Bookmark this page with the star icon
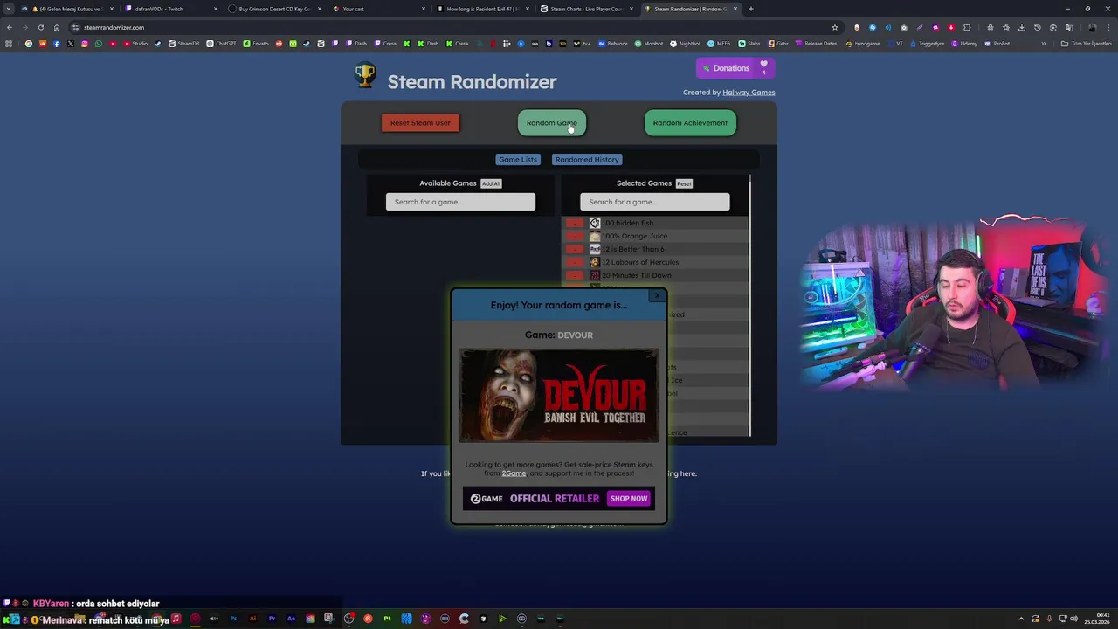The width and height of the screenshot is (1118, 629). tap(835, 27)
